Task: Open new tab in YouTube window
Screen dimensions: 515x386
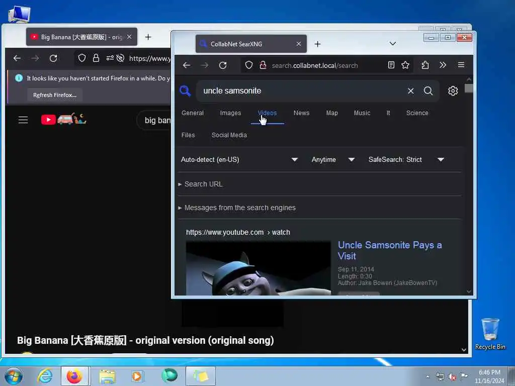Action: pos(148,37)
